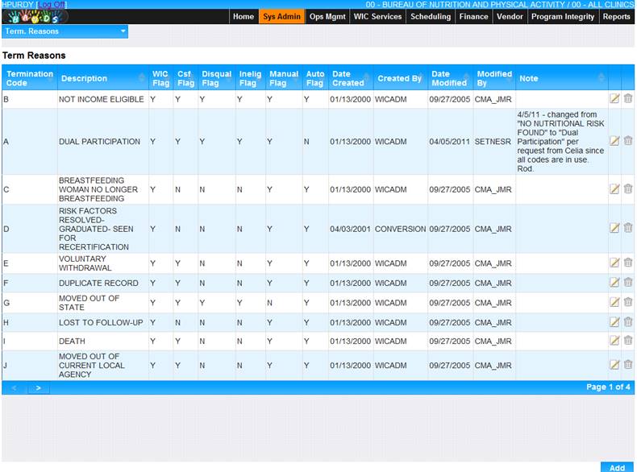Click the Term Reasons page heading
637x472 pixels.
point(34,56)
